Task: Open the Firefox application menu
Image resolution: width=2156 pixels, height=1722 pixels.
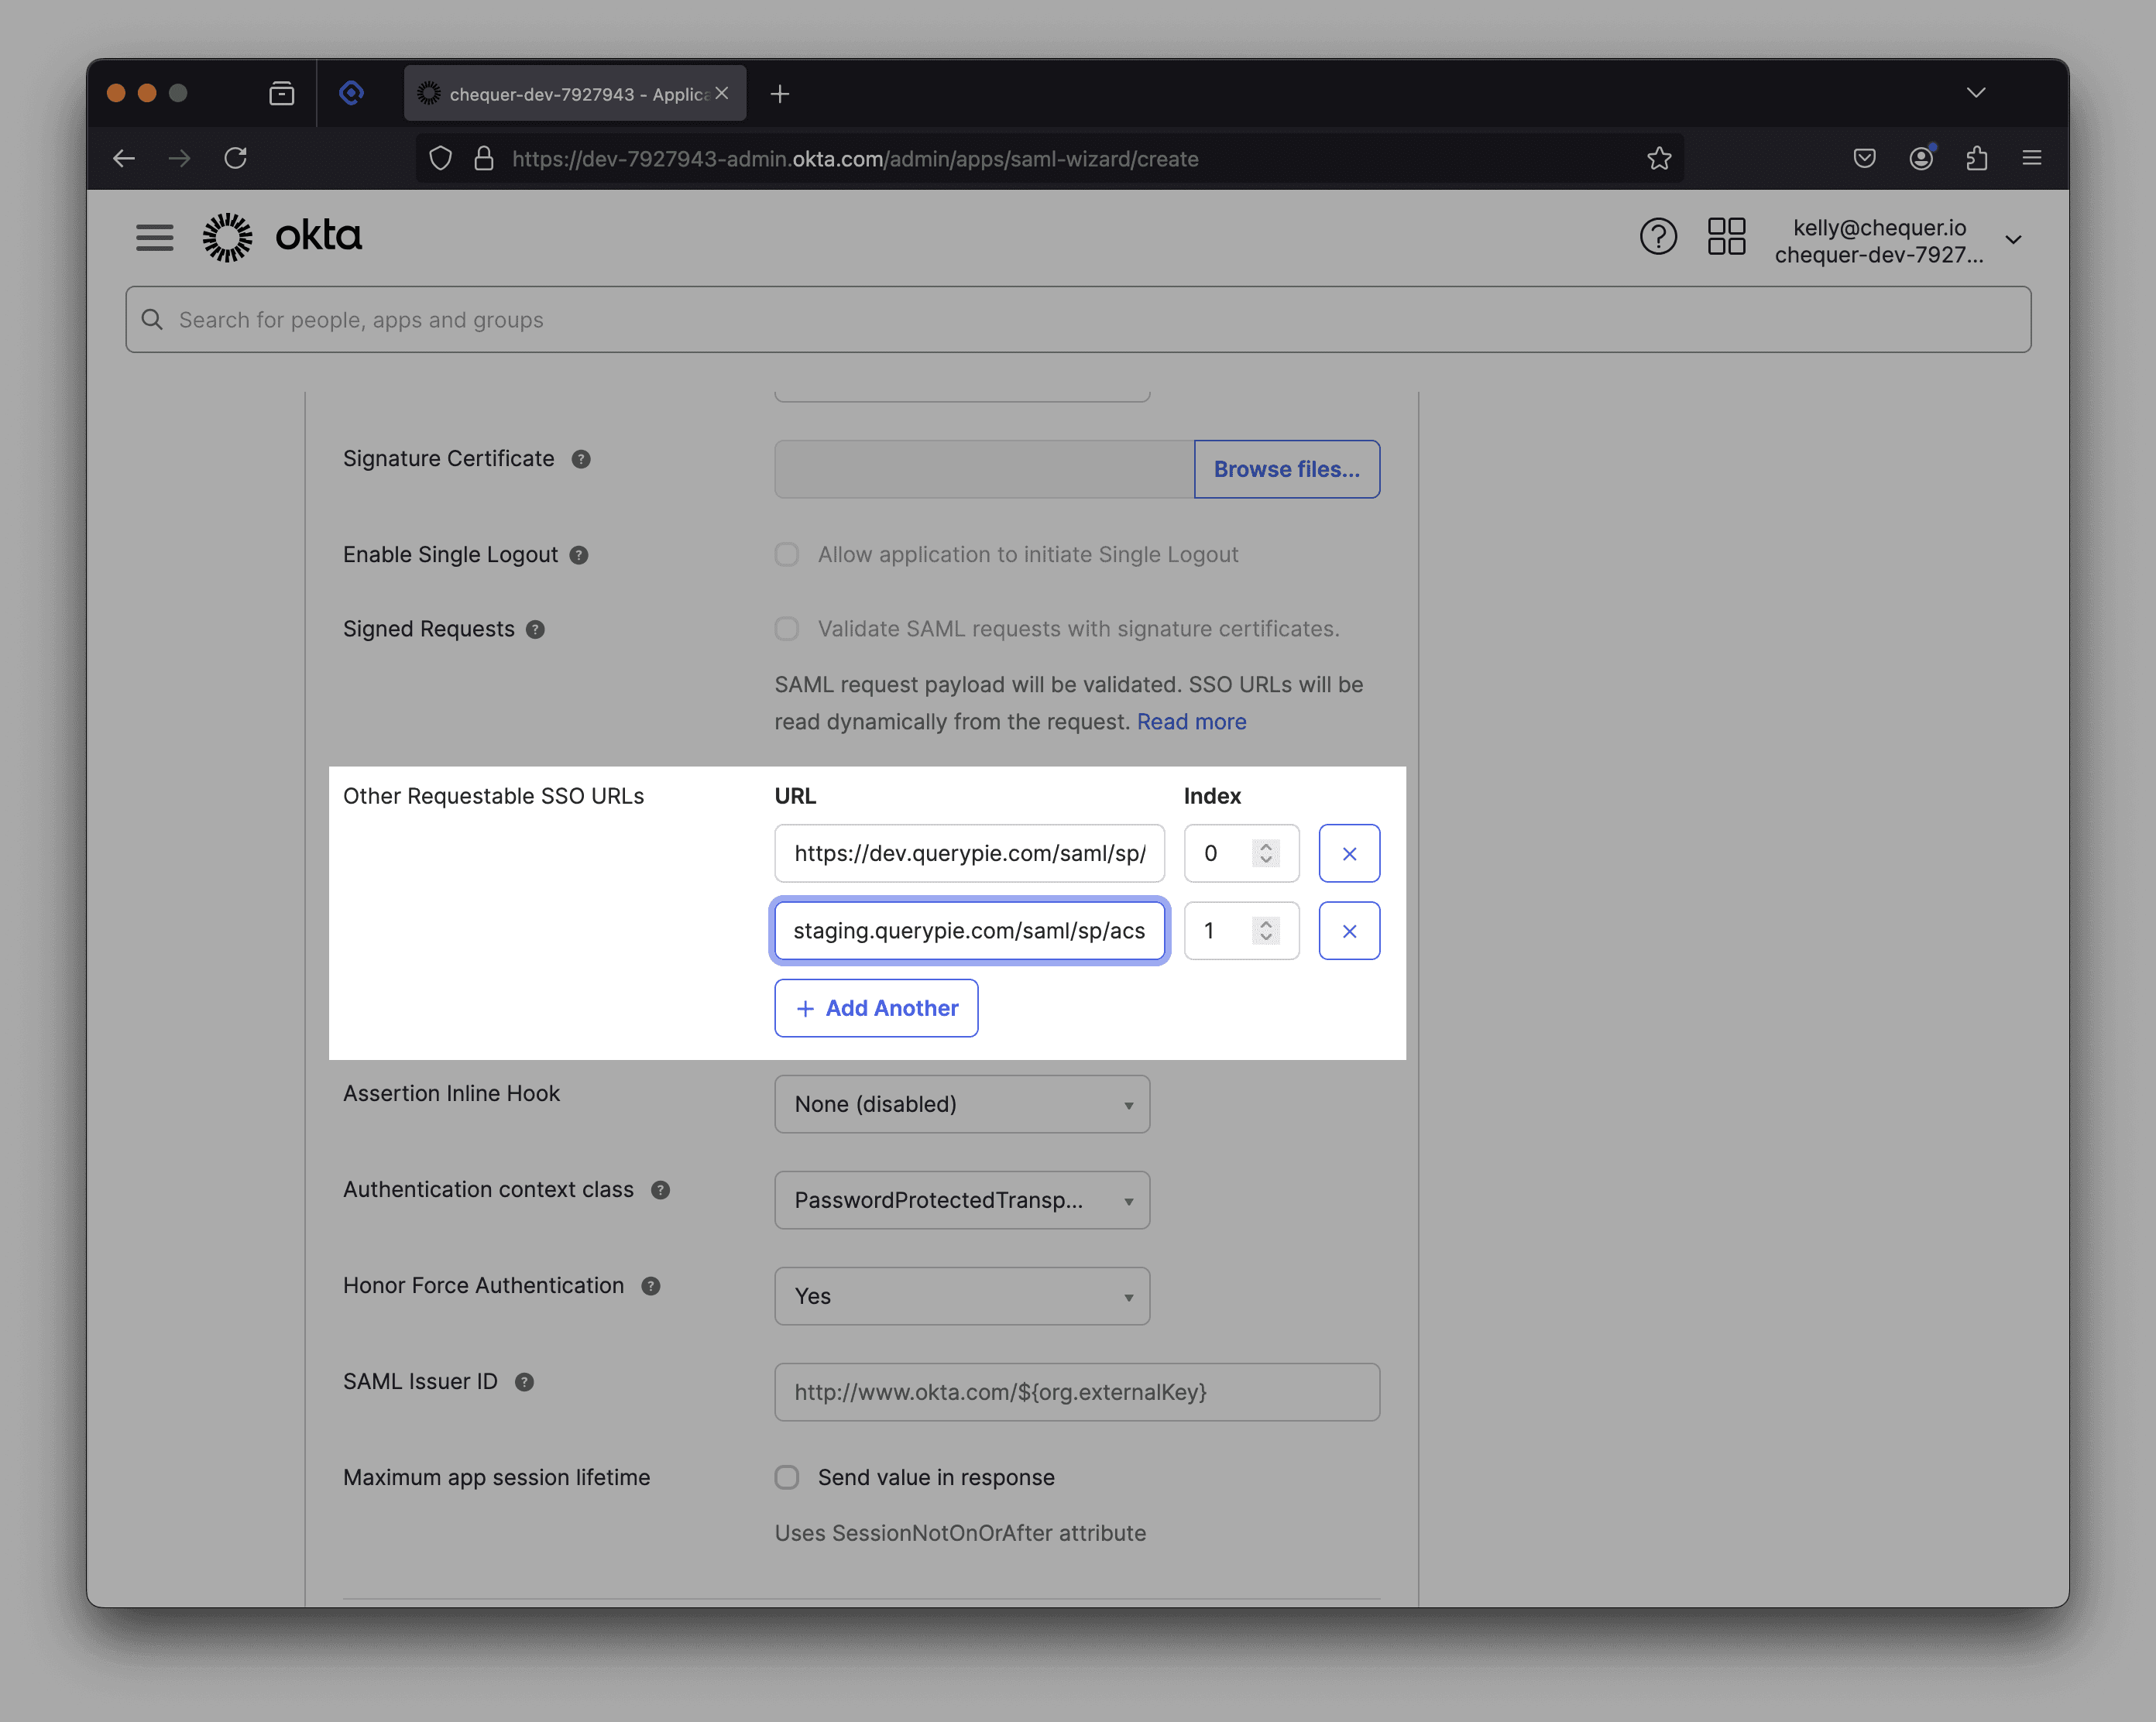Action: (x=2032, y=158)
